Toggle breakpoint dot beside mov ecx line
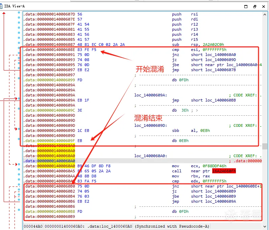Viewport: 269px width, 230px height. pos(19,164)
